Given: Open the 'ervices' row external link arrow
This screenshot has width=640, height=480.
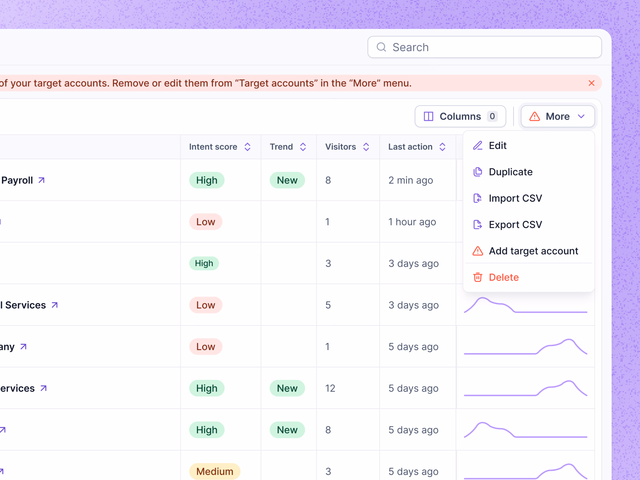Looking at the screenshot, I should 44,388.
